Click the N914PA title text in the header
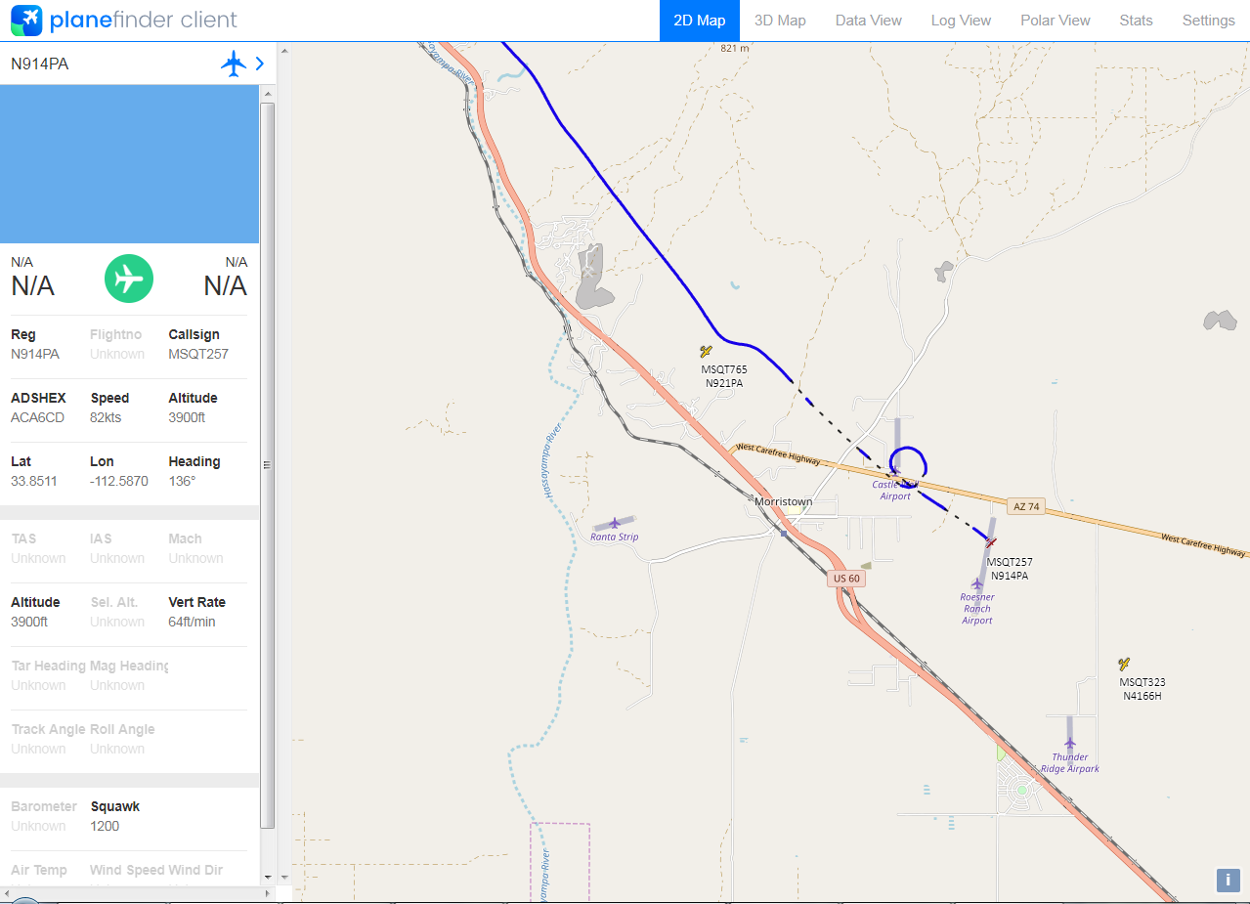1250x904 pixels. point(40,64)
